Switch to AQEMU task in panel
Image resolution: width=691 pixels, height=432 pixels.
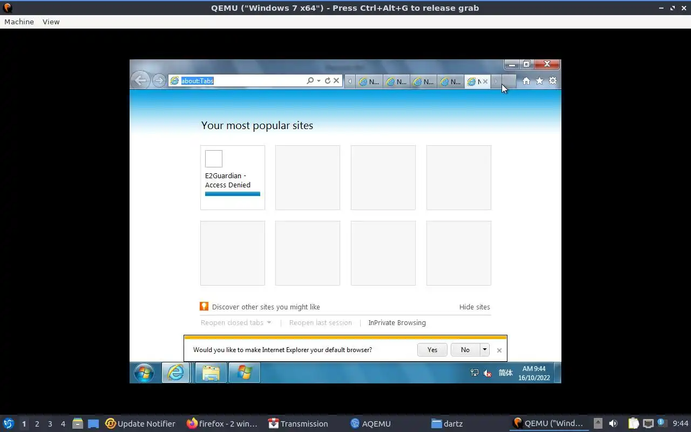click(370, 423)
